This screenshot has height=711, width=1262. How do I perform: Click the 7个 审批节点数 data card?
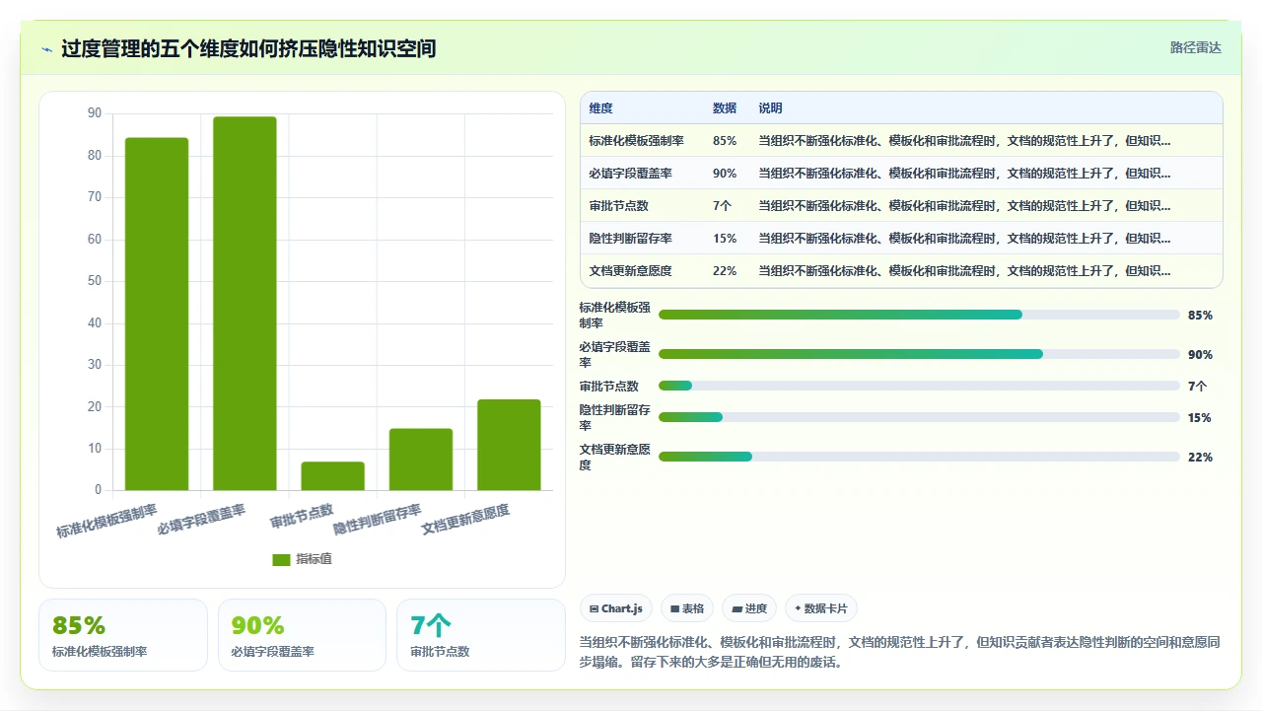pos(481,635)
